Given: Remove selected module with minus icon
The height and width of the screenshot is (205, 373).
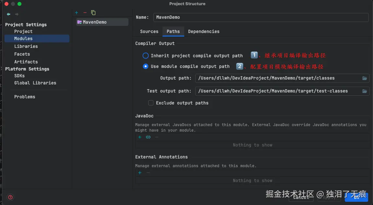Looking at the screenshot, I should point(85,13).
